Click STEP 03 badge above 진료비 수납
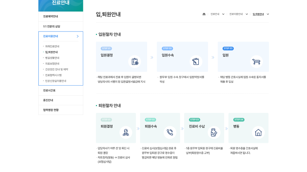Screen dimensions: 307x172 (195, 119)
